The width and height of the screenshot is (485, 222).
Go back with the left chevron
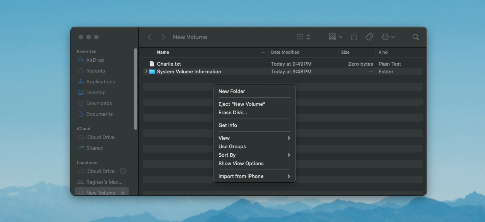tap(150, 37)
